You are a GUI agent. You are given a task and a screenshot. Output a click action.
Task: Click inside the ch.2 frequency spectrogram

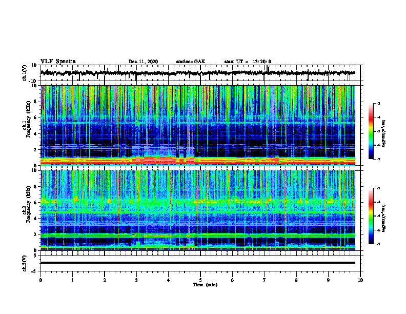tap(197, 210)
